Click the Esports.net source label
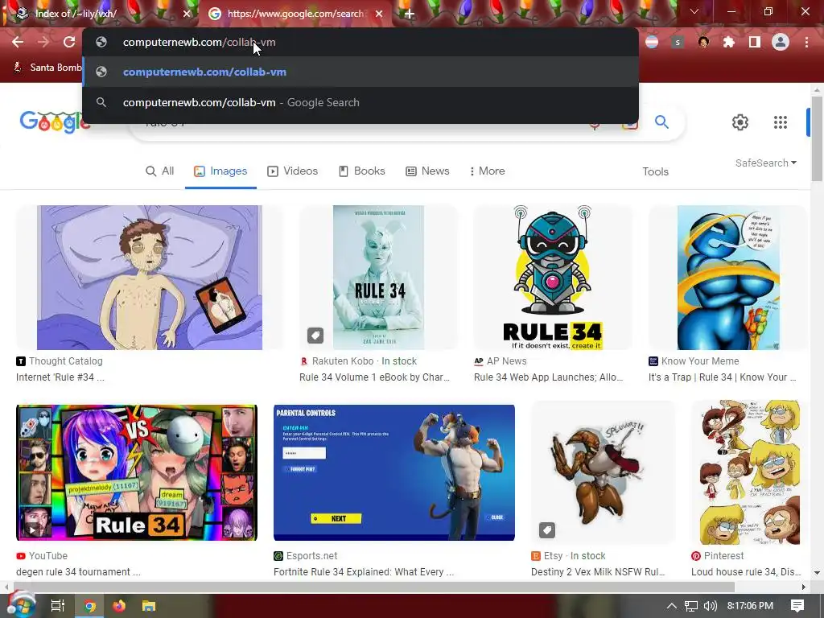Viewport: 824px width, 618px height. [311, 556]
